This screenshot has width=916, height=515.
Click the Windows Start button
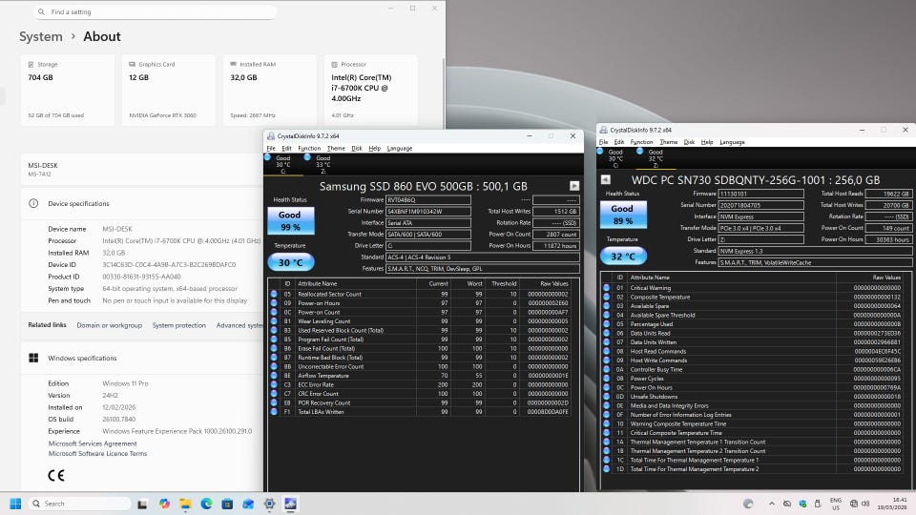coord(16,504)
